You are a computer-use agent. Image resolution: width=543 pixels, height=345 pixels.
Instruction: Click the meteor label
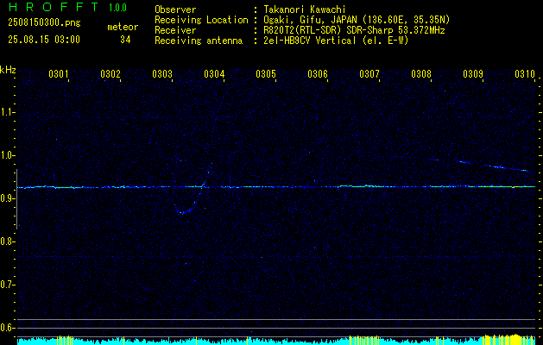click(123, 27)
